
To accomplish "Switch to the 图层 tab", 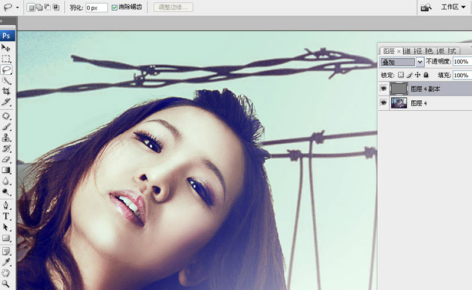I will tap(389, 51).
